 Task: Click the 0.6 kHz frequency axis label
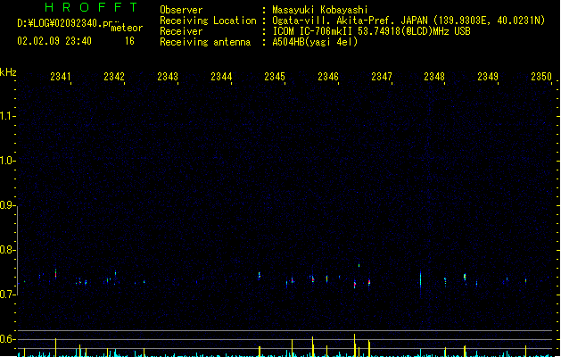[7, 339]
